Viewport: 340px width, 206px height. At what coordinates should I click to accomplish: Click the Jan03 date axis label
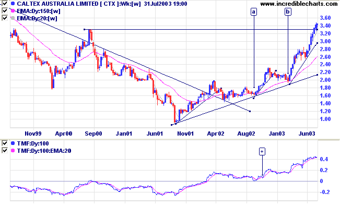tap(277, 134)
